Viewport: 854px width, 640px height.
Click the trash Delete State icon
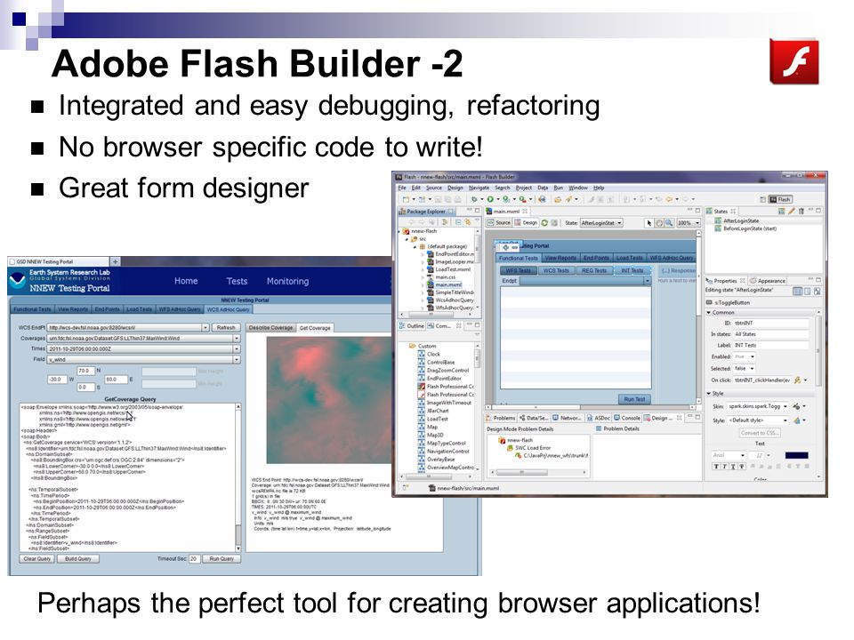coord(801,211)
